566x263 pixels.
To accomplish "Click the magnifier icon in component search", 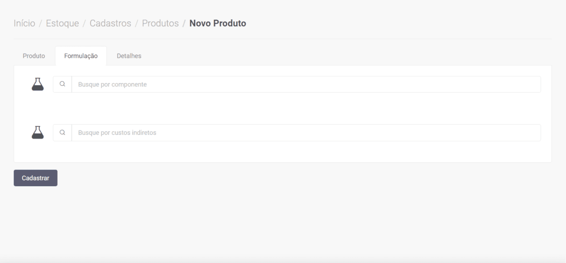I will [x=62, y=84].
